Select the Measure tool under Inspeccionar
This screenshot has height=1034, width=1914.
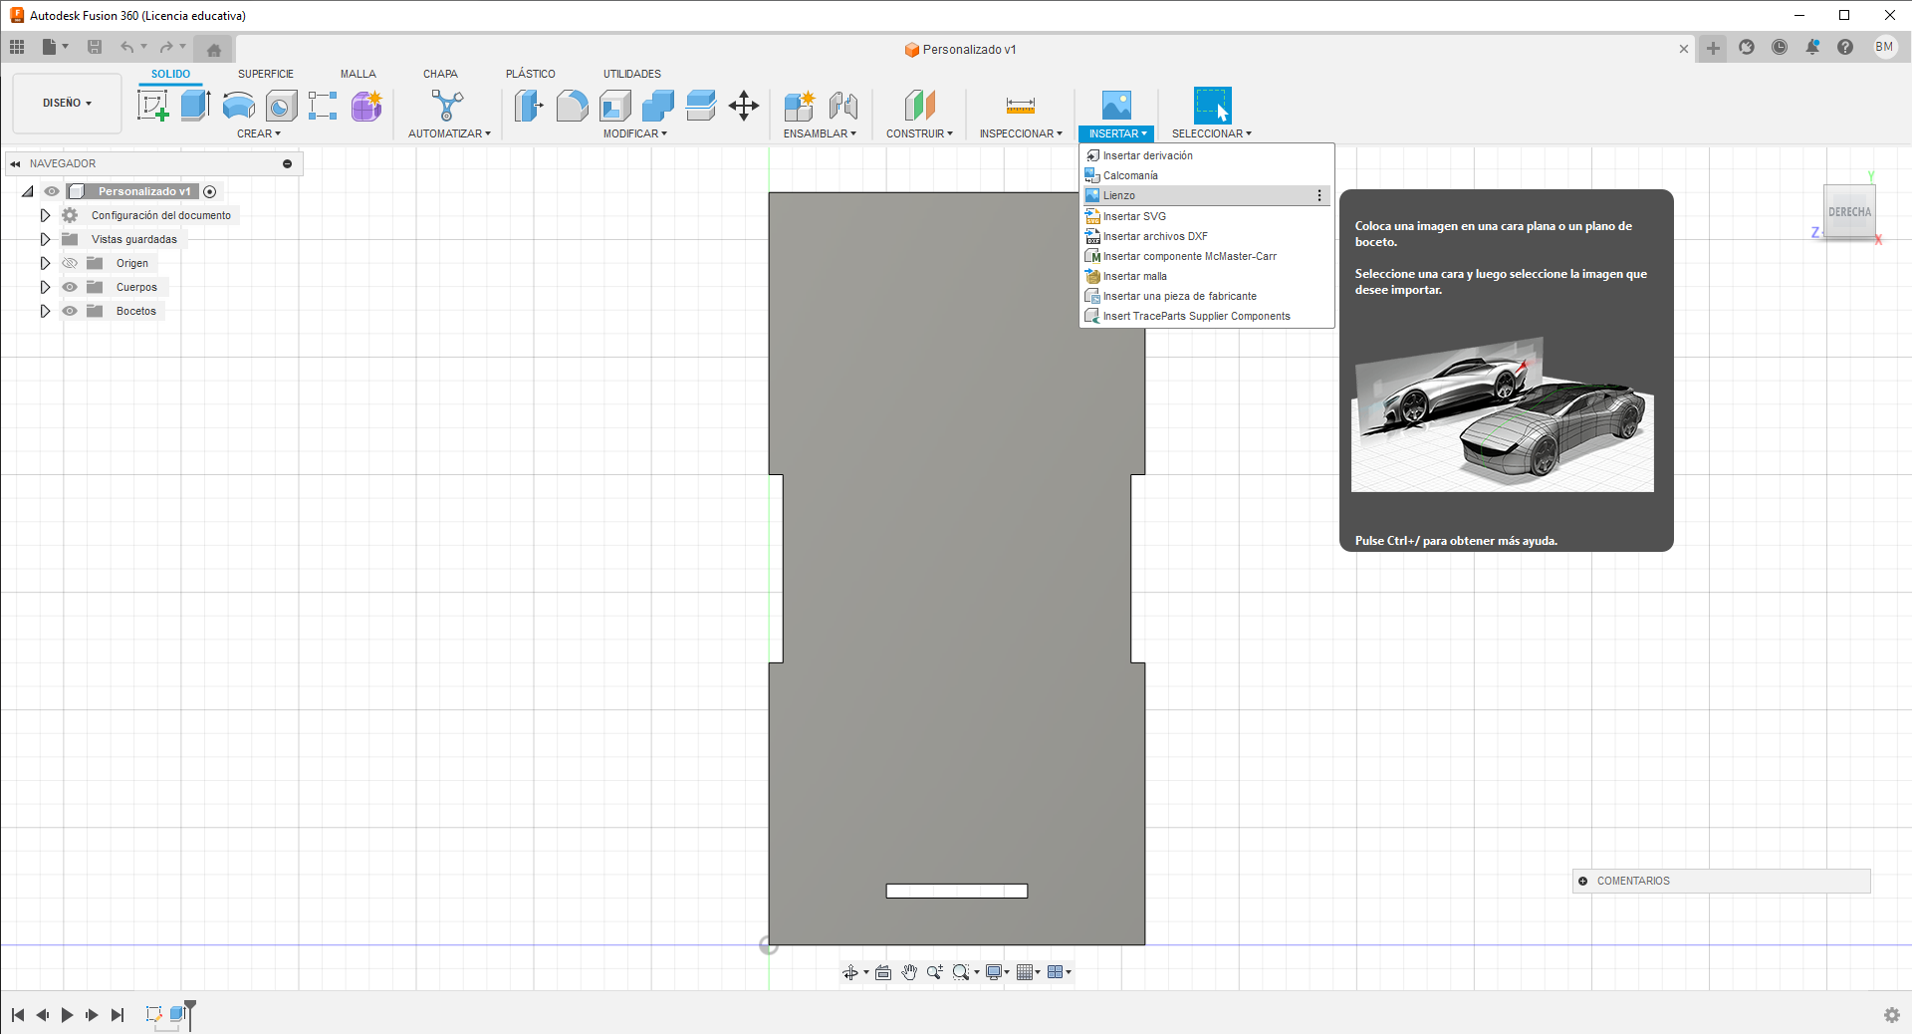(1020, 106)
